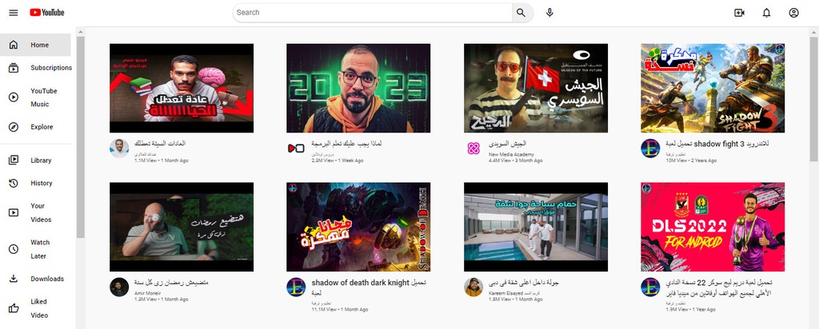The height and width of the screenshot is (329, 819).
Task: Click the Liked Video thumbs-up icon
Action: click(14, 308)
